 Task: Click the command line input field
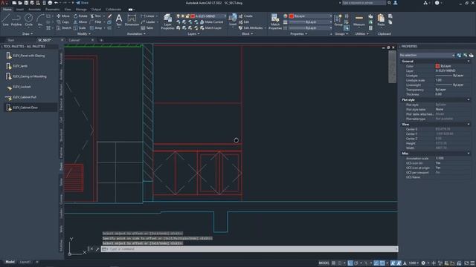click(250, 249)
